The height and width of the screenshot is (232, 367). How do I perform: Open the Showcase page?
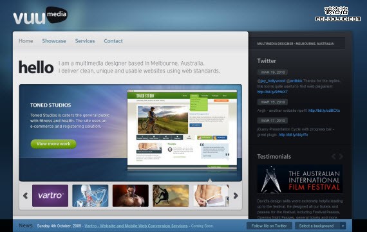[54, 41]
